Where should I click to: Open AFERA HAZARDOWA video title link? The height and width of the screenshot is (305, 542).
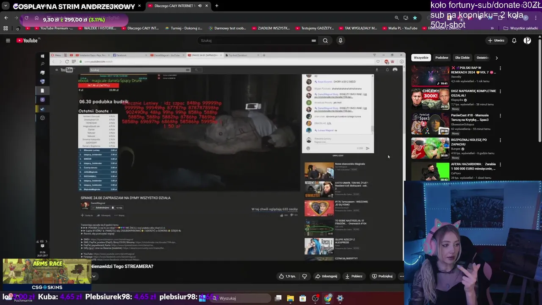point(473,166)
